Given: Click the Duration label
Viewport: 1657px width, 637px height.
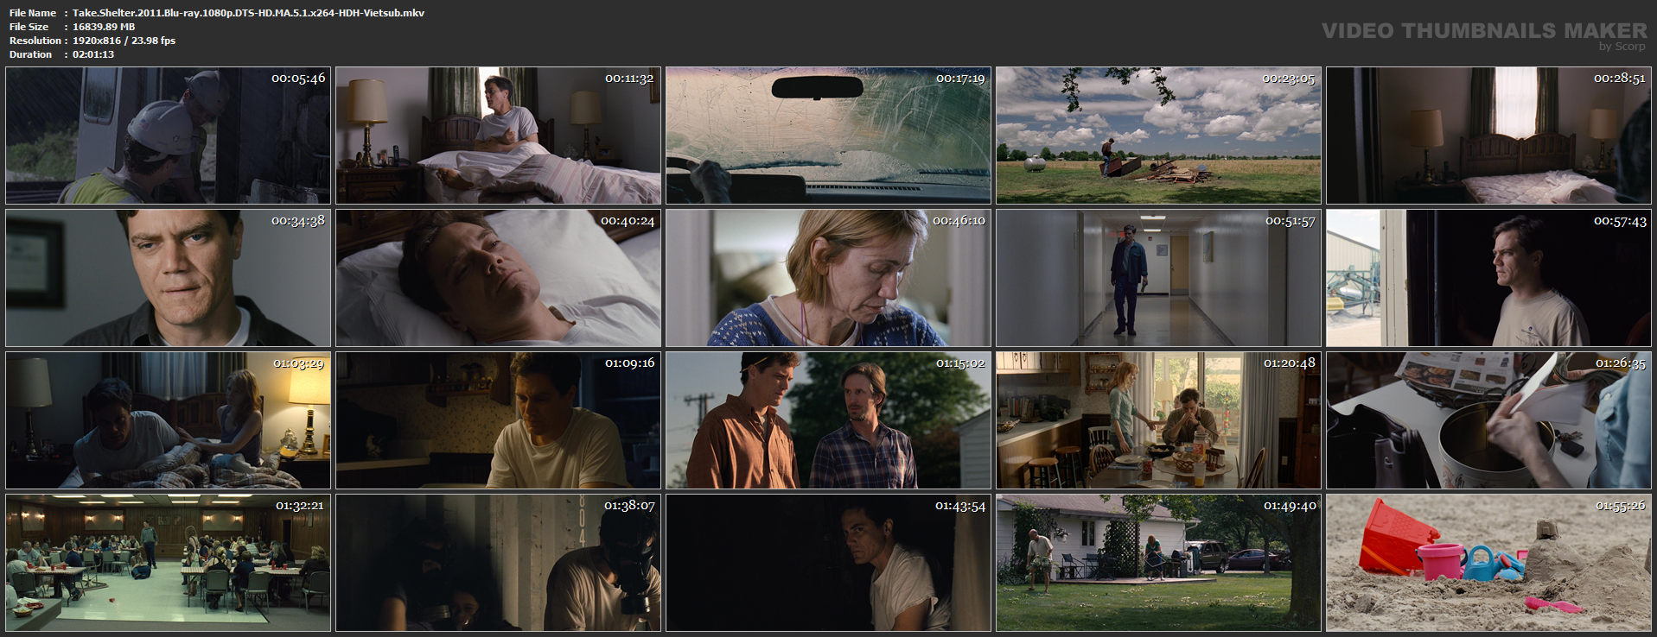Looking at the screenshot, I should pyautogui.click(x=31, y=54).
